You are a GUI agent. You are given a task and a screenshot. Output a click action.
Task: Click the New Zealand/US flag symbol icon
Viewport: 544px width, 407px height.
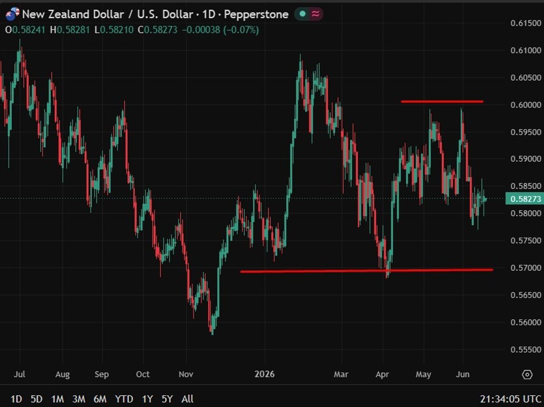click(x=12, y=14)
